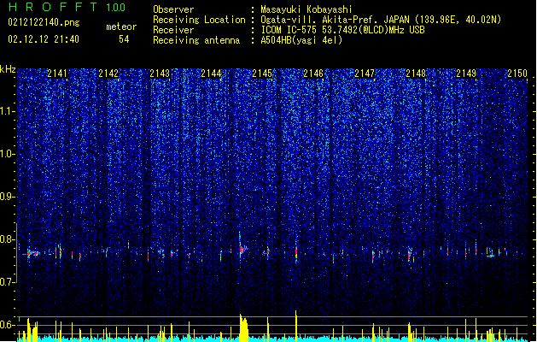Click time marker 2146
This screenshot has width=537, height=342.
(313, 73)
